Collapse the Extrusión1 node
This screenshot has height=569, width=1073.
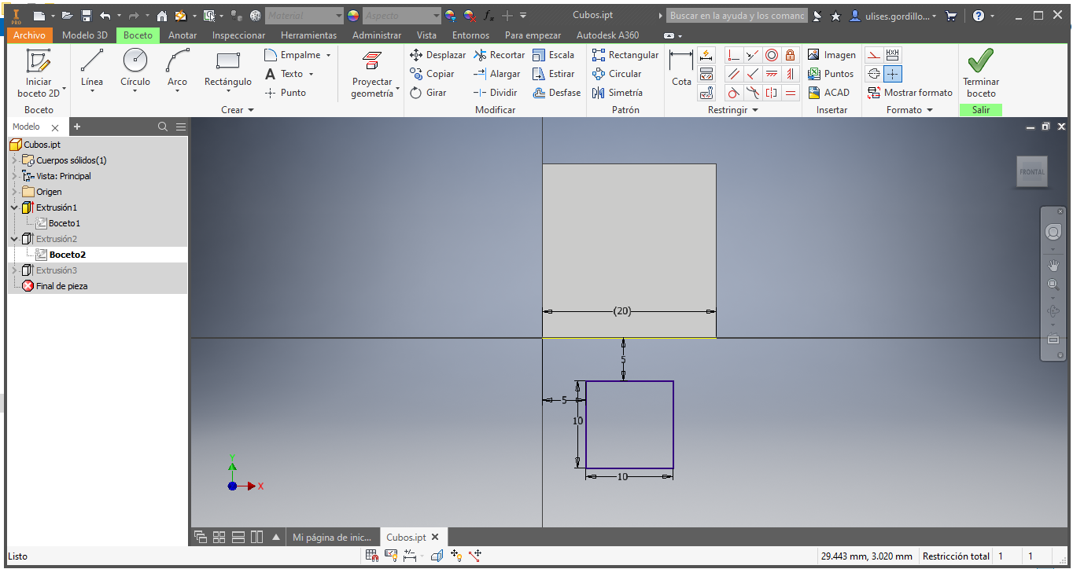(x=14, y=207)
